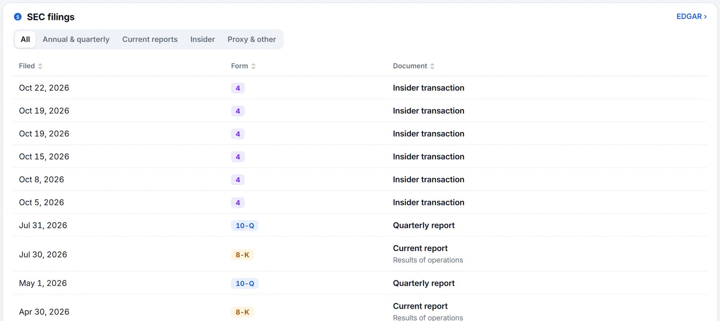Click the SEC filings heading

tap(51, 17)
